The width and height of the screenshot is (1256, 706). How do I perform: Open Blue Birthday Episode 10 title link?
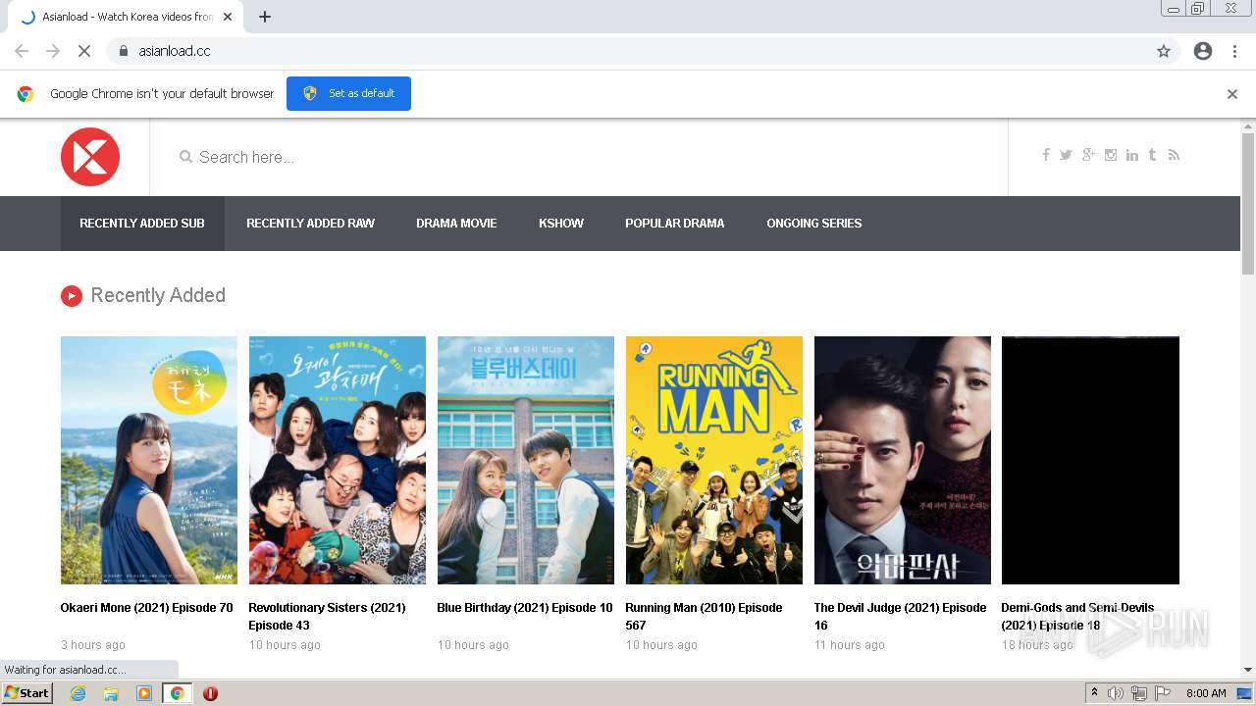point(525,608)
